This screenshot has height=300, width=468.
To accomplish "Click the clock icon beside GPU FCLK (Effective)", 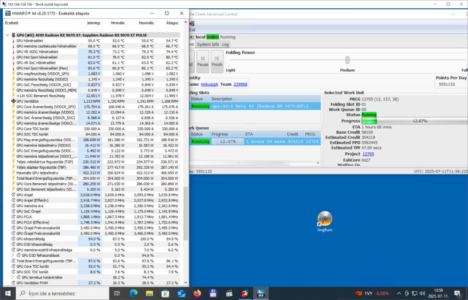I will (x=13, y=222).
